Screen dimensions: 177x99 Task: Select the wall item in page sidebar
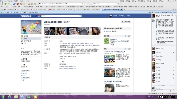pos(31,36)
